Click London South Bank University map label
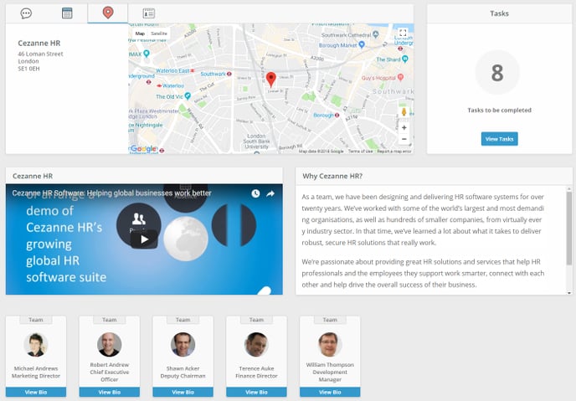 click(x=256, y=141)
